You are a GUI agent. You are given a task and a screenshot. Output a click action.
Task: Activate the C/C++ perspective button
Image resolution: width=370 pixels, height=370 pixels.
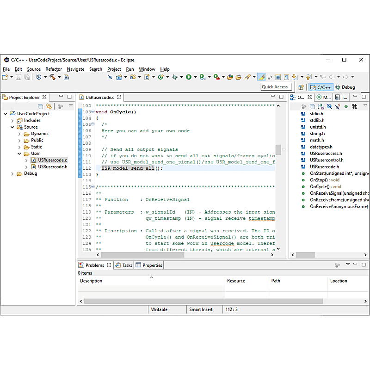coord(321,87)
